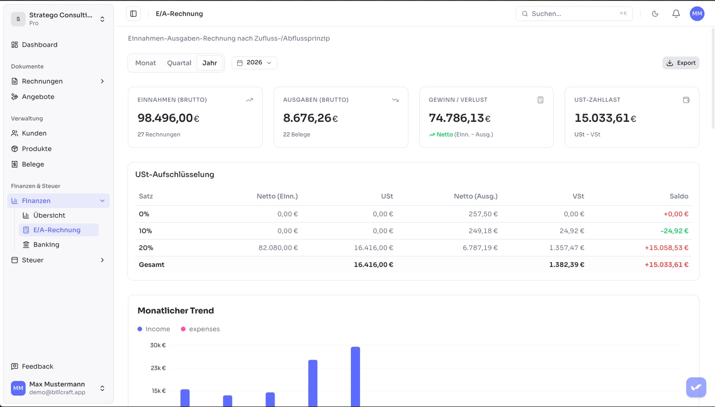Click the floating checkmark widget button
The width and height of the screenshot is (715, 407).
696,387
